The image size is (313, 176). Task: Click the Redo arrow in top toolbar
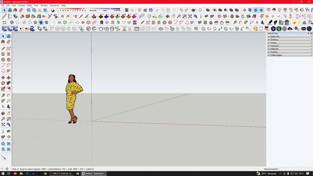click(x=187, y=10)
